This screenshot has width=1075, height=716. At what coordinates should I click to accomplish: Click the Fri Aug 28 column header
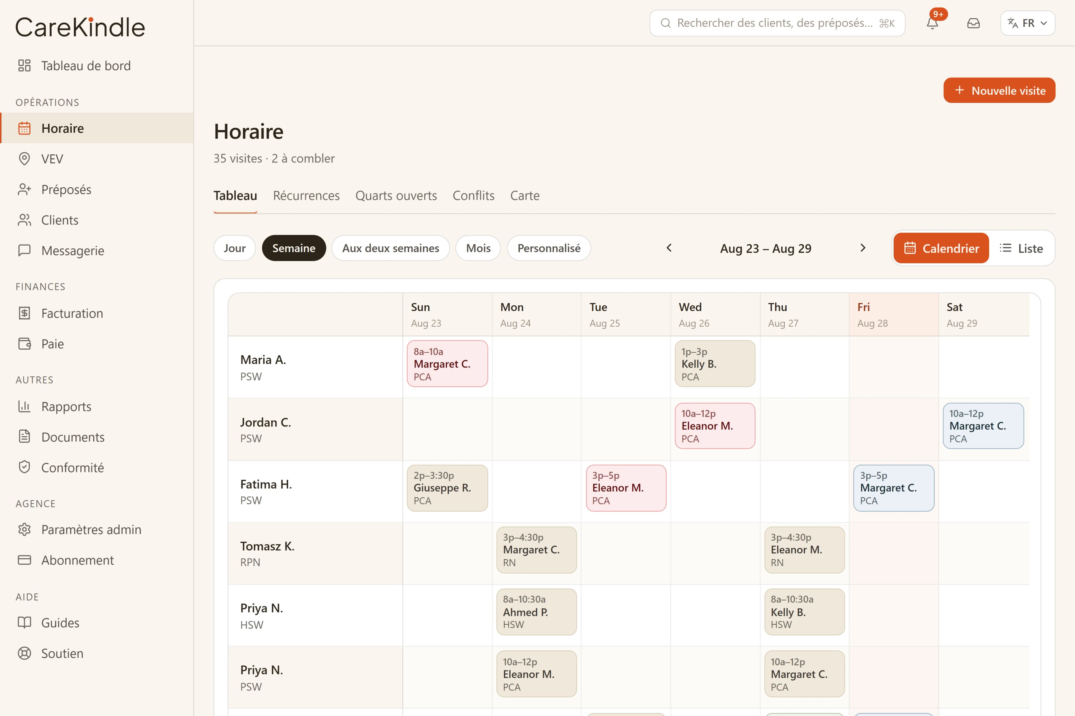click(894, 315)
